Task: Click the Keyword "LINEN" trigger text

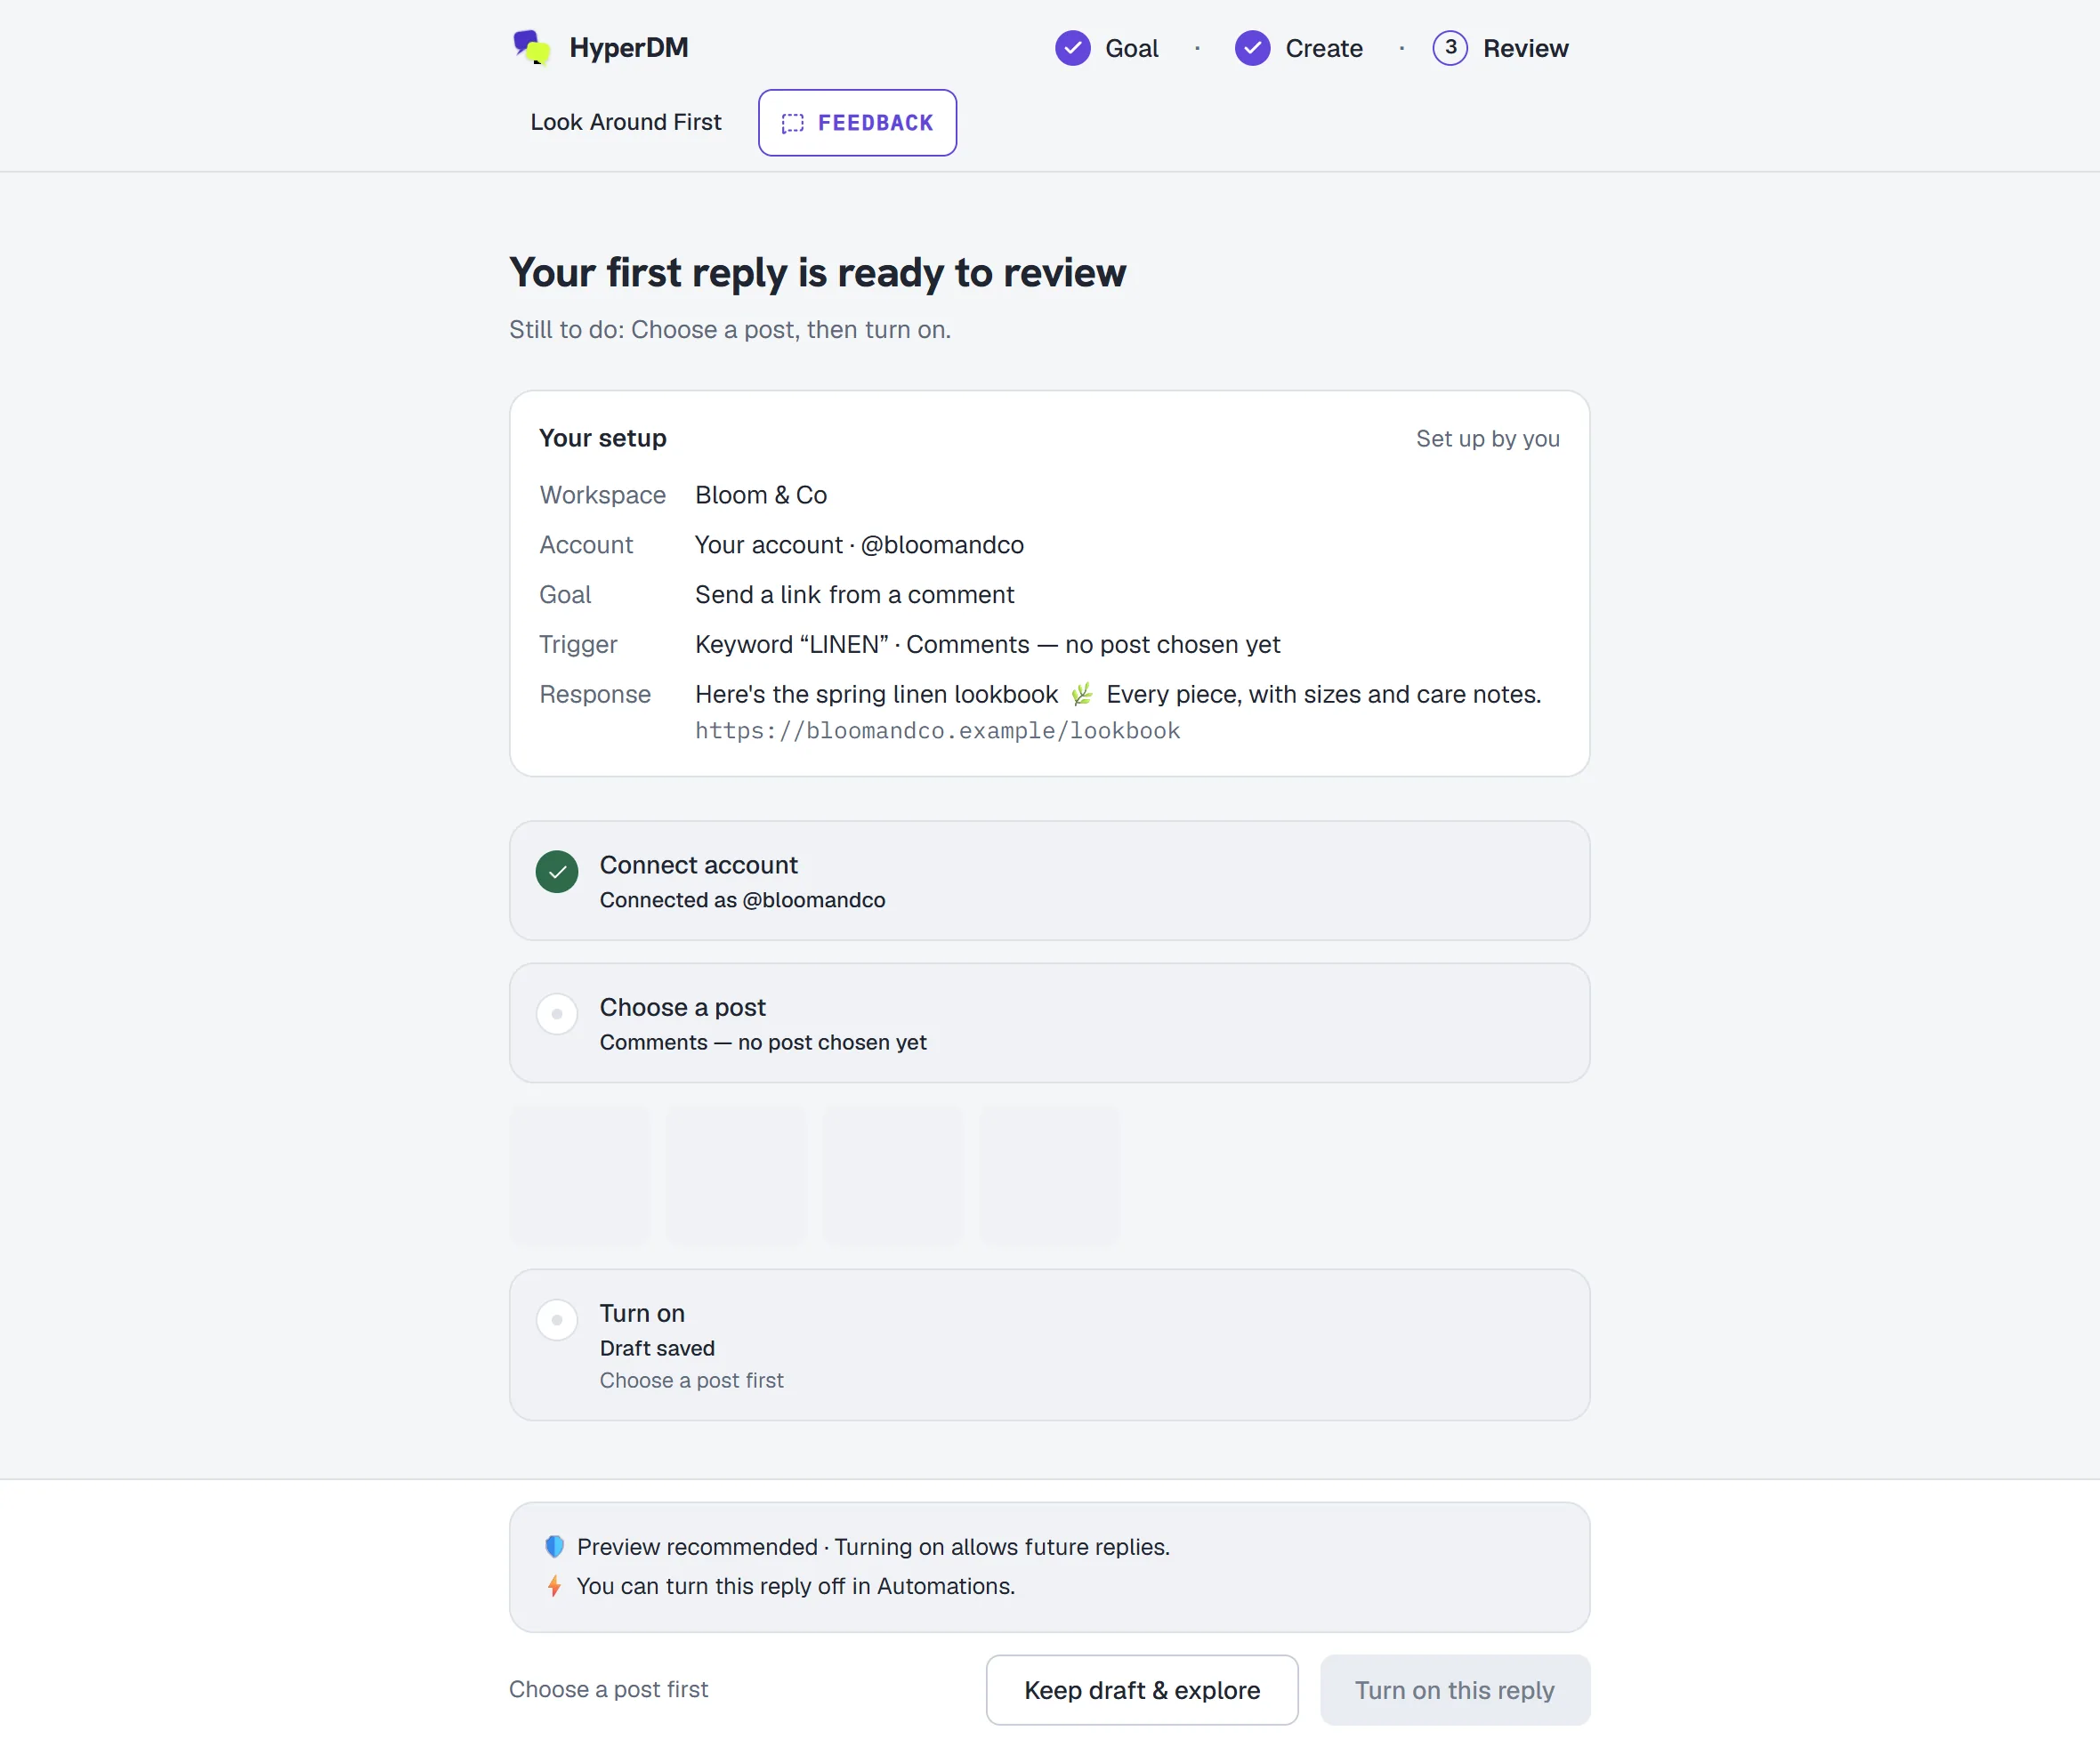Action: point(988,645)
